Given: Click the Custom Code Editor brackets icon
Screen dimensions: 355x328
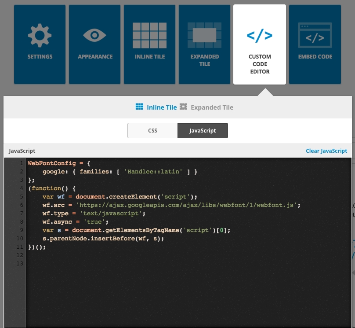Looking at the screenshot, I should (x=260, y=36).
